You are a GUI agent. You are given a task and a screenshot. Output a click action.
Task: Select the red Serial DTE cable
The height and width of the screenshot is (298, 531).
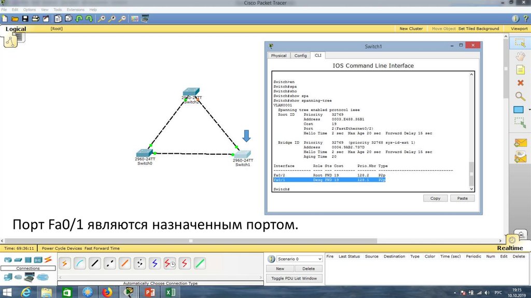tap(185, 263)
